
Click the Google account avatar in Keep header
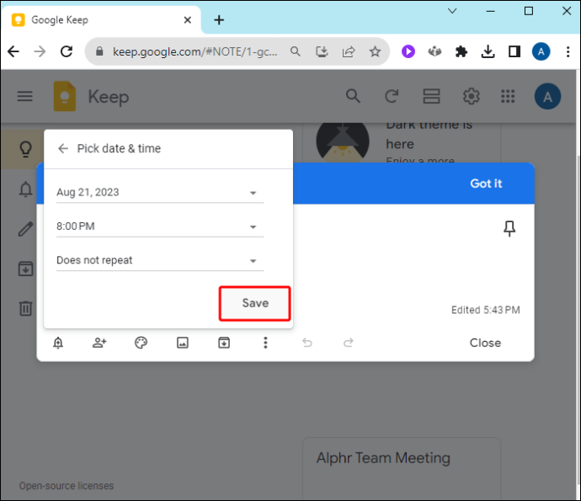[547, 97]
